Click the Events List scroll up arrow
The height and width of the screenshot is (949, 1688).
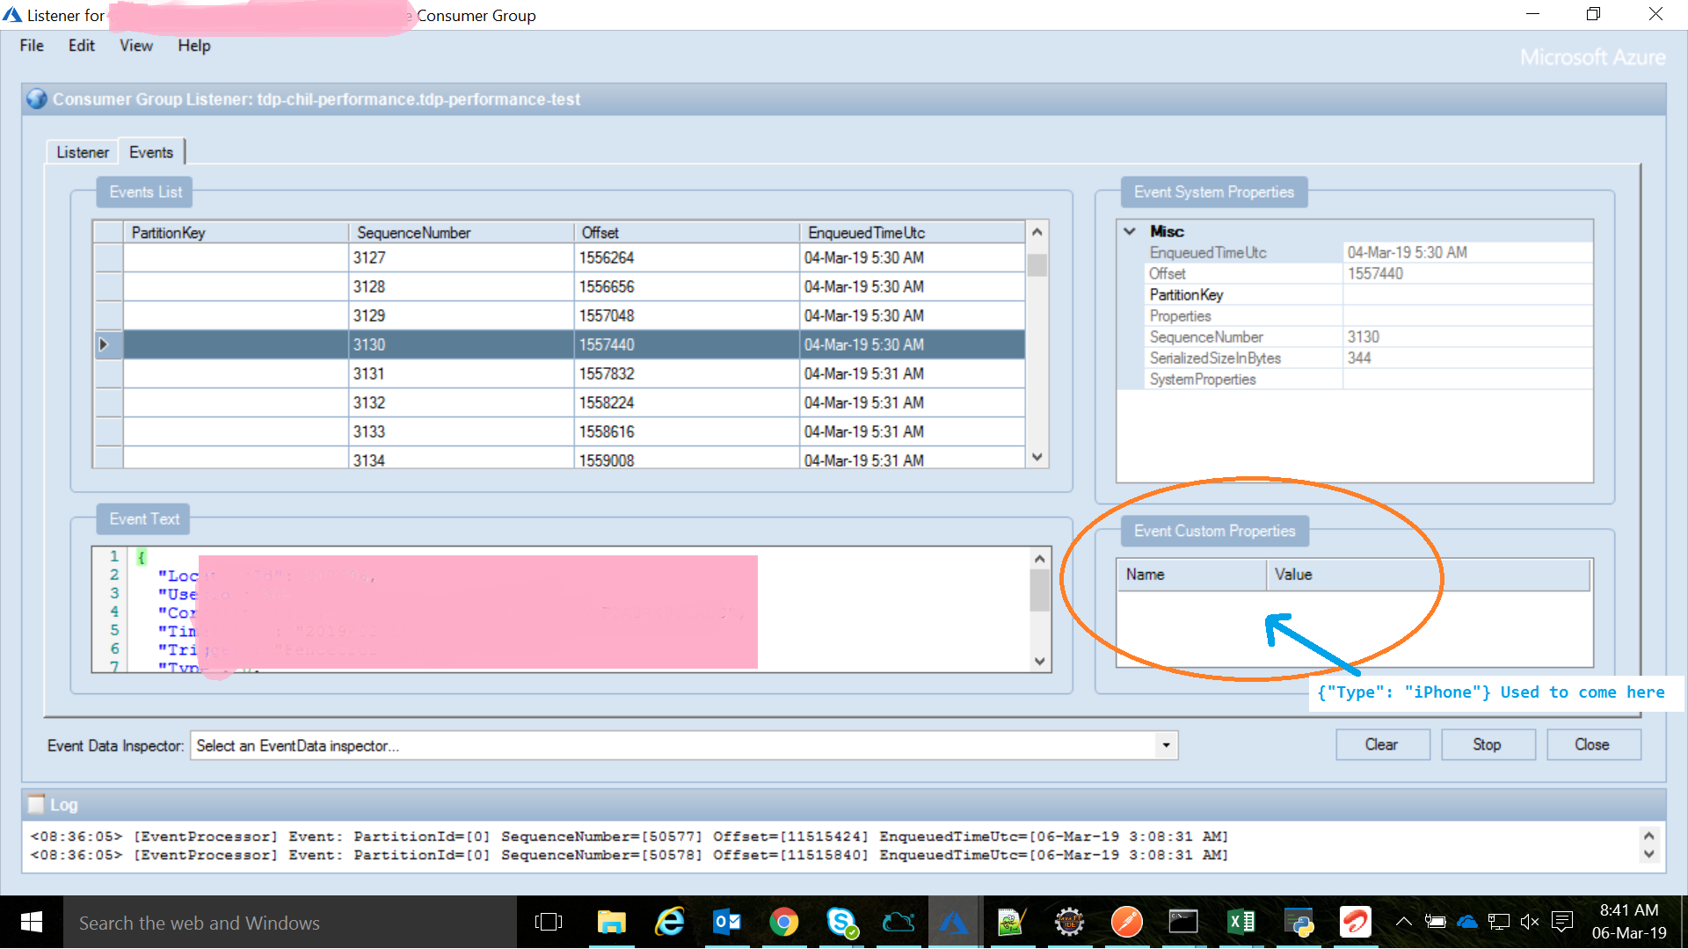click(x=1037, y=232)
